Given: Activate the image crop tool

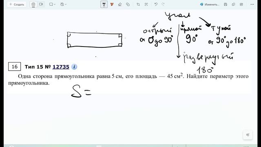Looking at the screenshot, I should tap(138, 4).
